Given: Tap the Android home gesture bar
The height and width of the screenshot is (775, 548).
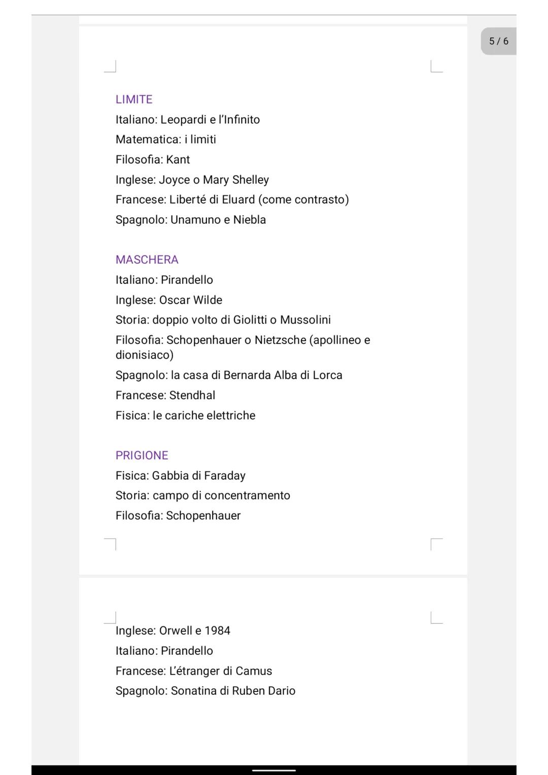Looking at the screenshot, I should tap(274, 770).
